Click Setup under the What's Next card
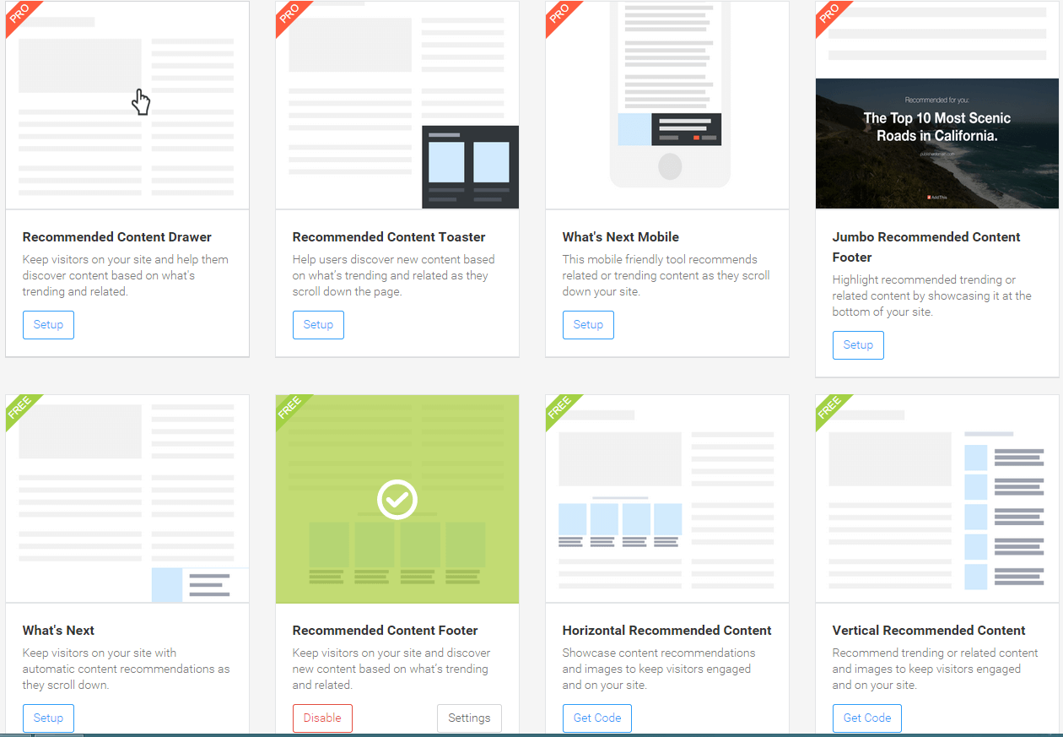Image resolution: width=1063 pixels, height=737 pixels. click(48, 718)
